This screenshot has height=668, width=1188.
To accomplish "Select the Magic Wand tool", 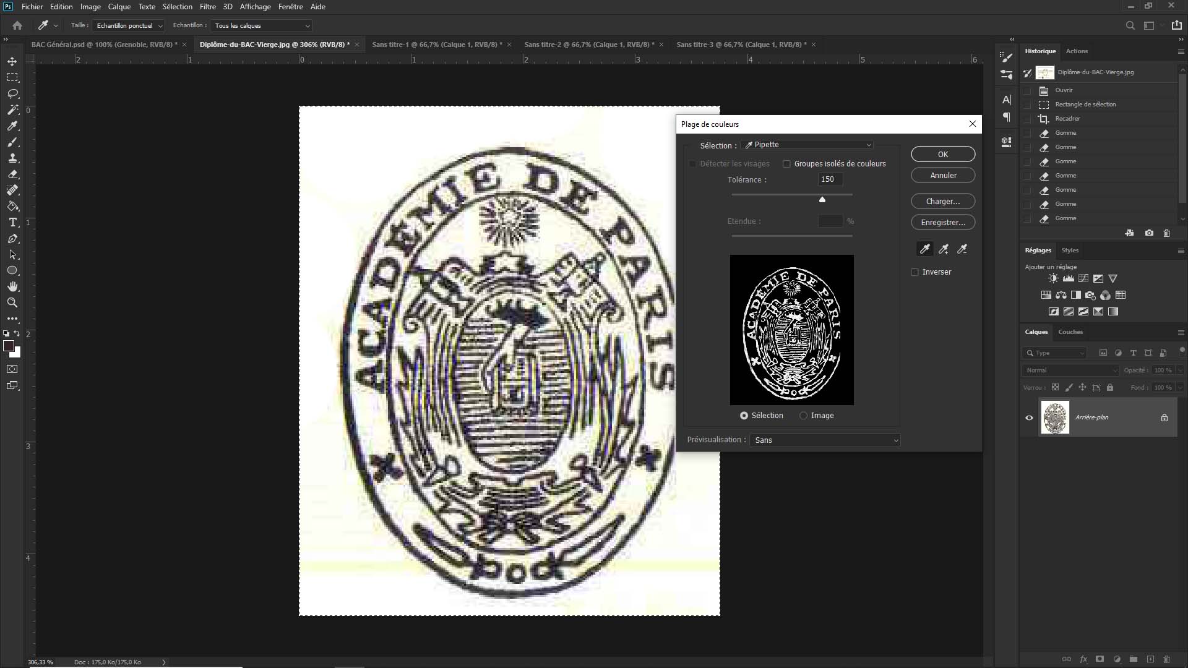I will [12, 109].
